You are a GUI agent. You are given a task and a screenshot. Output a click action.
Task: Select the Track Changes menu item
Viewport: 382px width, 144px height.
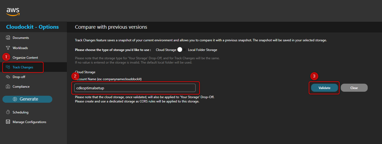pos(33,67)
